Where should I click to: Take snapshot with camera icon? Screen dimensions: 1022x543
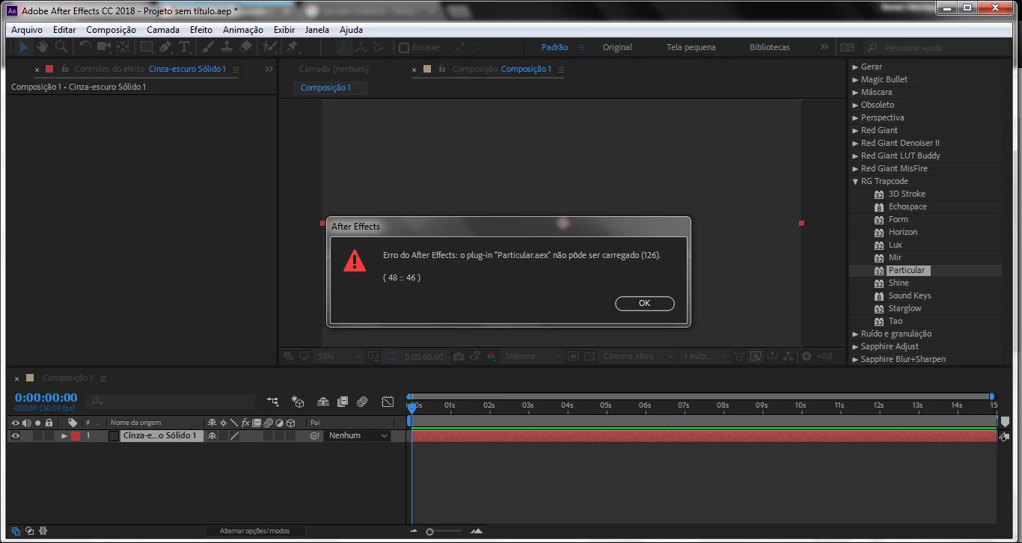point(459,357)
